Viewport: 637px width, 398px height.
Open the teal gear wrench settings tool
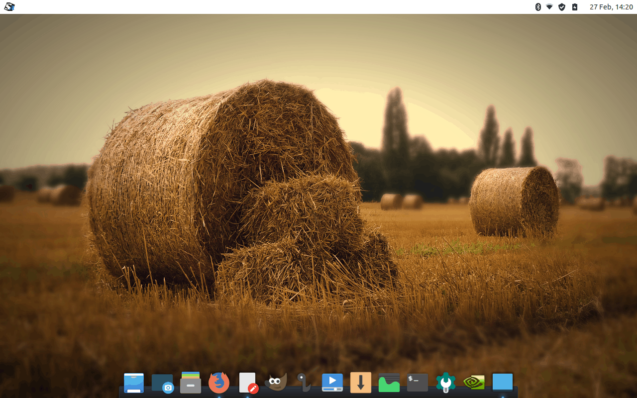(x=446, y=383)
